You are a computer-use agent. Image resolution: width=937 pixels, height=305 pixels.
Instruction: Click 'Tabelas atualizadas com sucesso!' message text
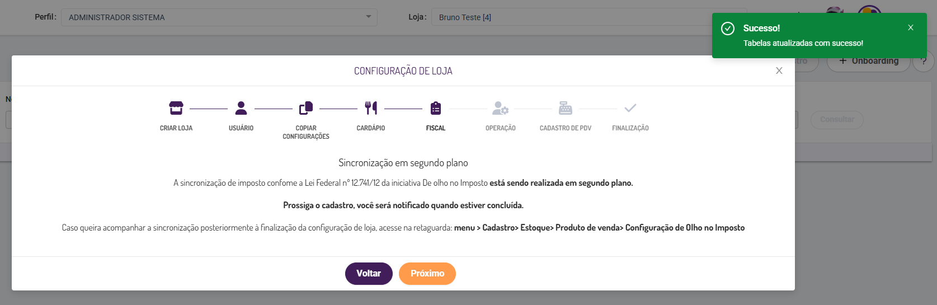pos(803,43)
